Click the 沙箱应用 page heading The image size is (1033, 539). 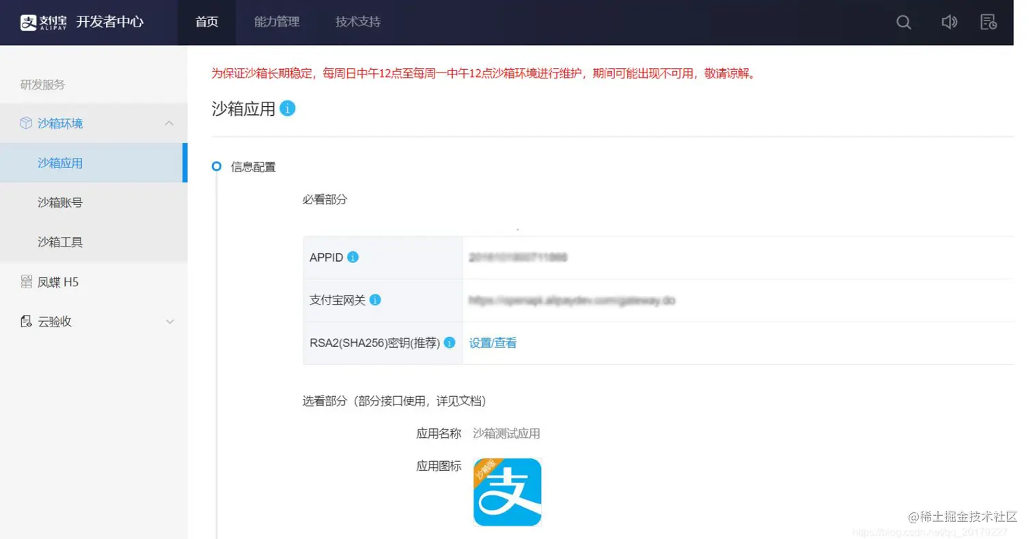pyautogui.click(x=243, y=108)
